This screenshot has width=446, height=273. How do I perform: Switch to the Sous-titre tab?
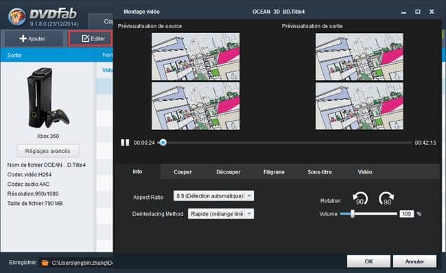[320, 171]
